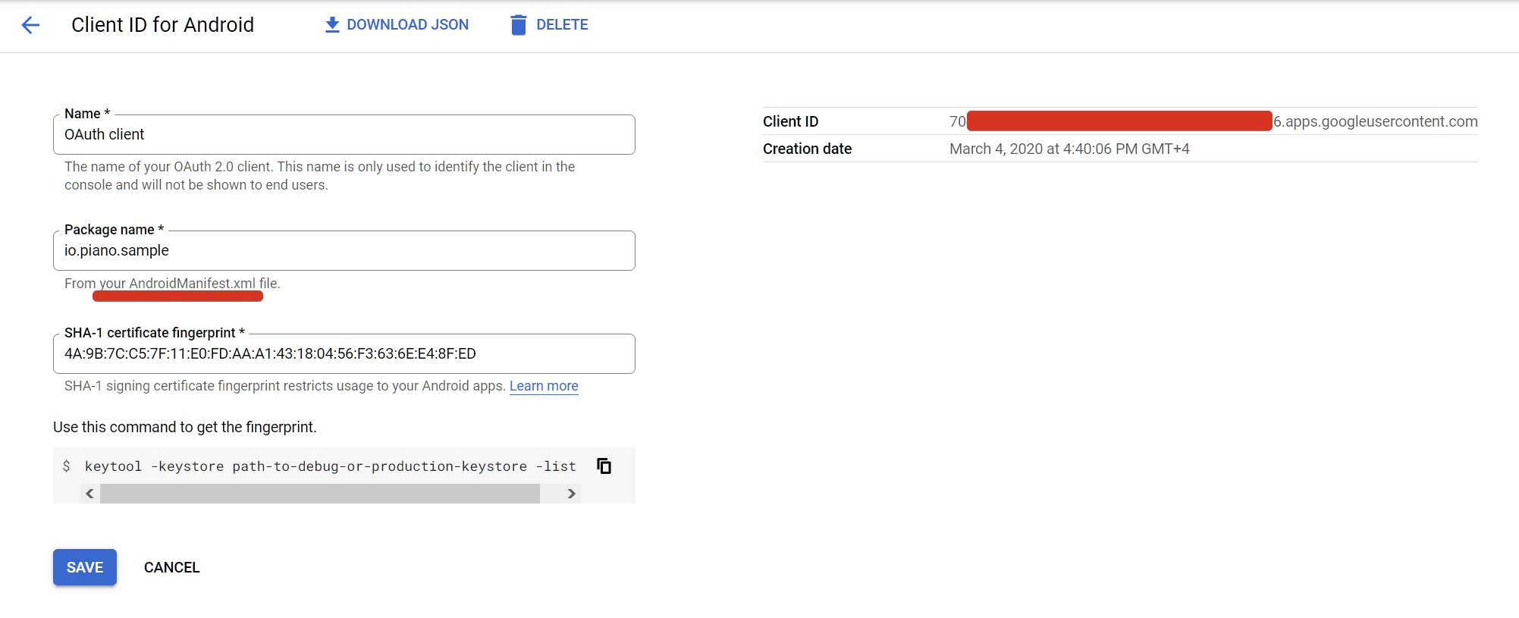Copy the keytool command with copy icon
This screenshot has width=1519, height=618.
(x=604, y=466)
